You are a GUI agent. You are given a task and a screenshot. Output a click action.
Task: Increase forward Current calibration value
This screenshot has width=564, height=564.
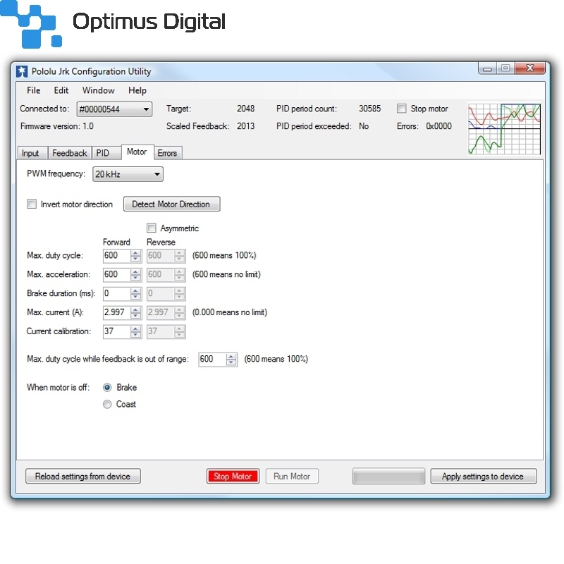[135, 329]
